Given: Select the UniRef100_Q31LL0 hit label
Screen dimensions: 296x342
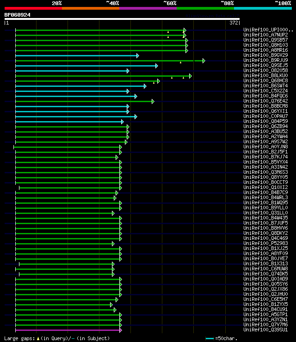Looking at the screenshot, I should 265,213.
